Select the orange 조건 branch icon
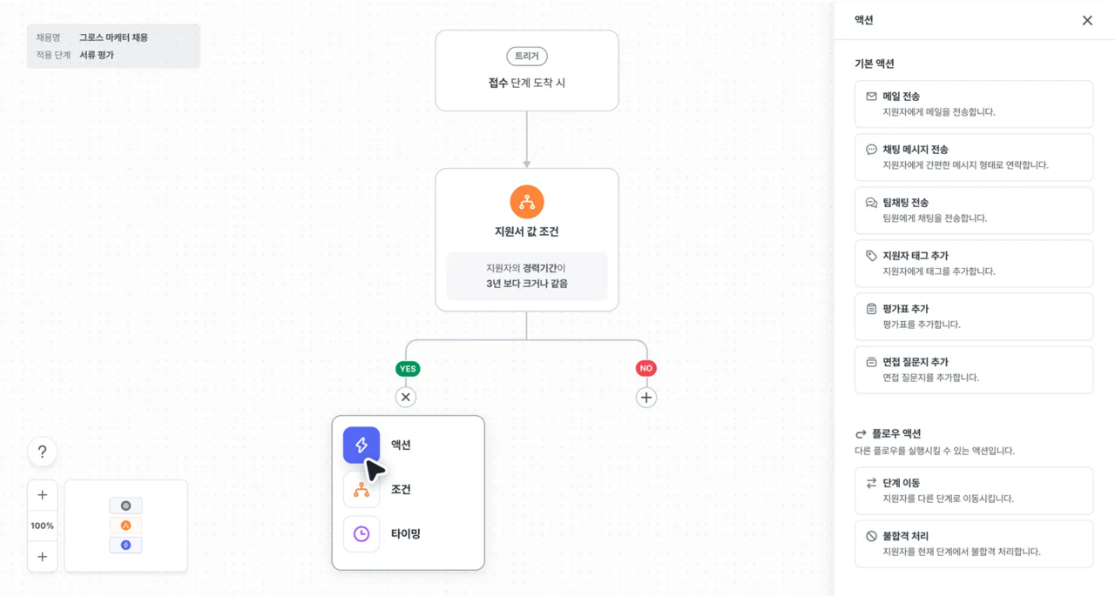The image size is (1115, 596). (361, 490)
